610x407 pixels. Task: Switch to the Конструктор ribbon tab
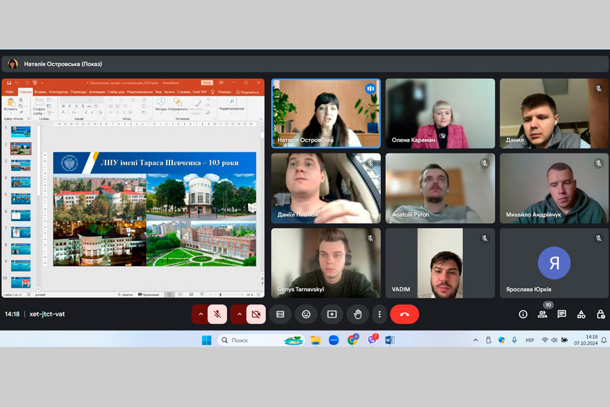tap(58, 92)
